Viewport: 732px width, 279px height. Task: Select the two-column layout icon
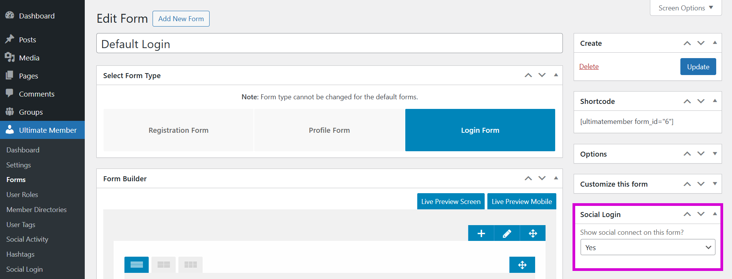pyautogui.click(x=163, y=265)
